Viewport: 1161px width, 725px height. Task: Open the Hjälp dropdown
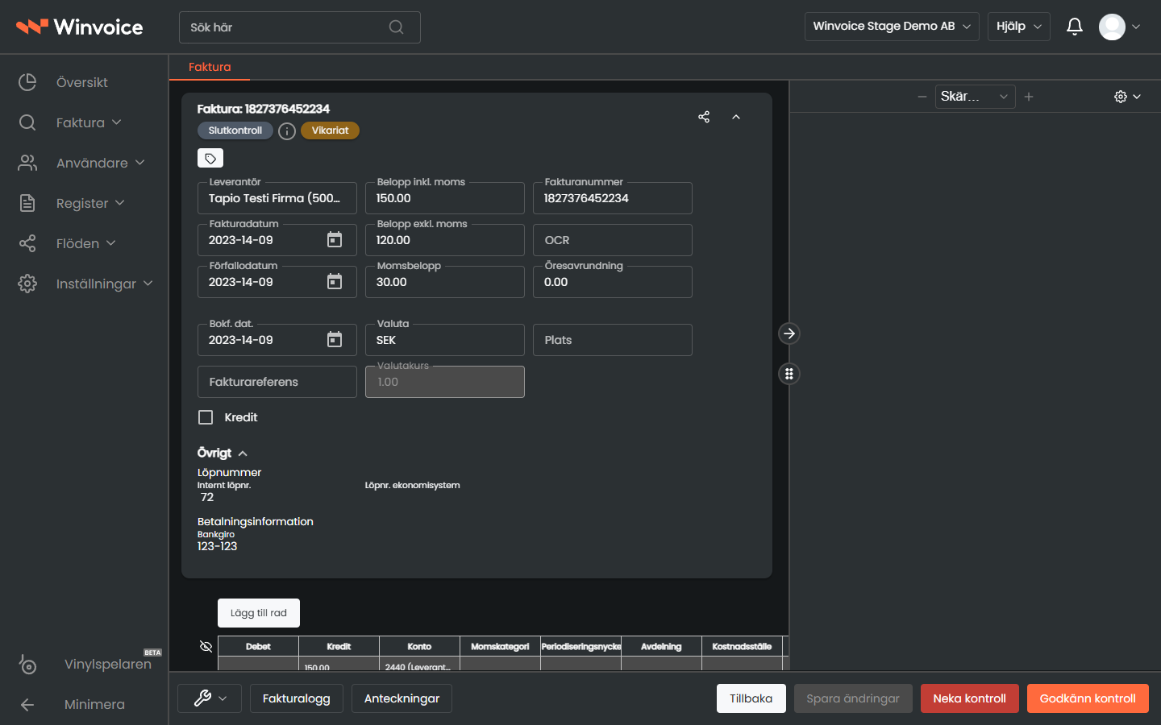click(1019, 27)
